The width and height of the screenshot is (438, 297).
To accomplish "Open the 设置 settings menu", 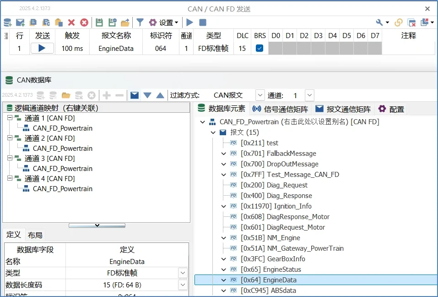I will 163,22.
